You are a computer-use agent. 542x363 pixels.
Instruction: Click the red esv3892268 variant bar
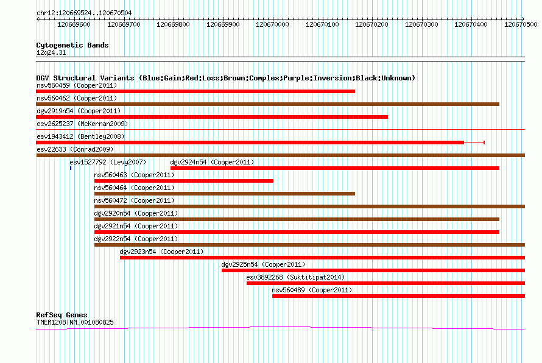385,283
